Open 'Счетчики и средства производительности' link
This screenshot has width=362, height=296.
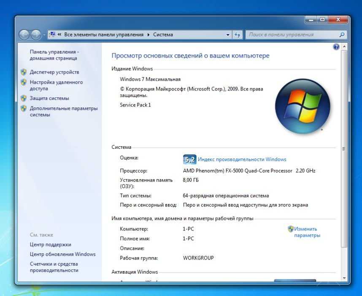(54, 267)
